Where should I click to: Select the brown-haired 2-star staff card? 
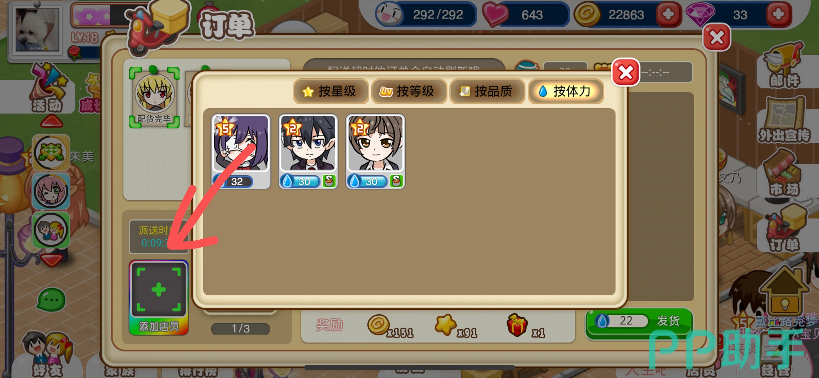tap(376, 151)
